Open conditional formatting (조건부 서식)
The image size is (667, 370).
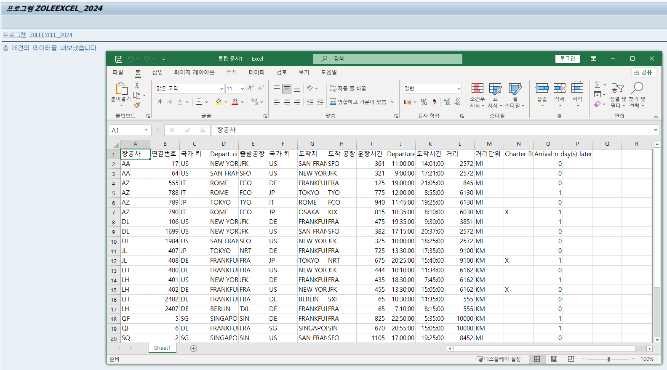coord(477,95)
